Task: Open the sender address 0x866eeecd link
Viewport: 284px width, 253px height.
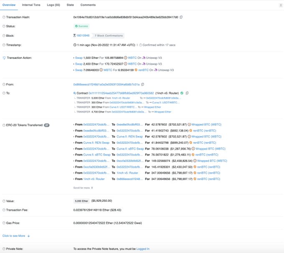Action: tap(106, 84)
